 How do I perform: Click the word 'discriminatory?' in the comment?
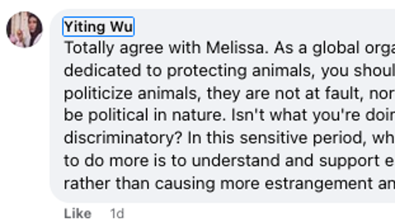[x=123, y=138]
